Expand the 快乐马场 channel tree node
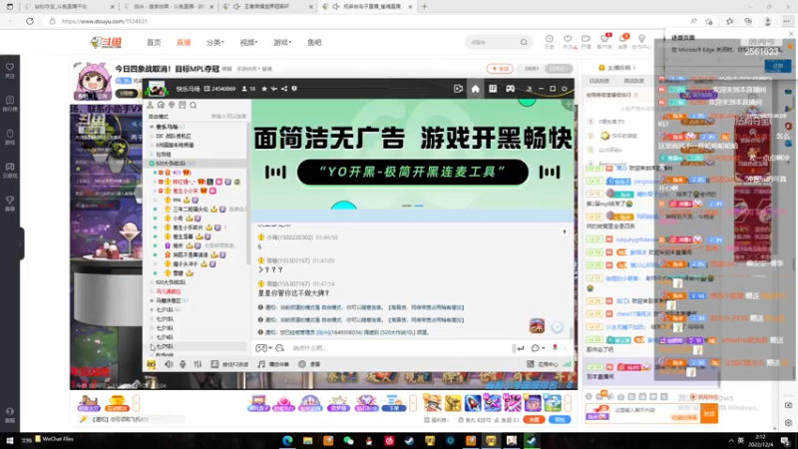 152,127
